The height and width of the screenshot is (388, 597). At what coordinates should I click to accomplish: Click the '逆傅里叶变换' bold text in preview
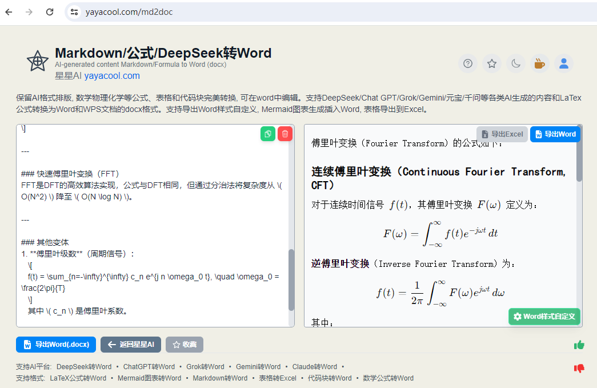340,263
